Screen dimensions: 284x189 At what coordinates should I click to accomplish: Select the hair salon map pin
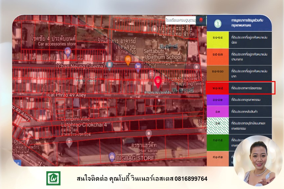point(149,134)
